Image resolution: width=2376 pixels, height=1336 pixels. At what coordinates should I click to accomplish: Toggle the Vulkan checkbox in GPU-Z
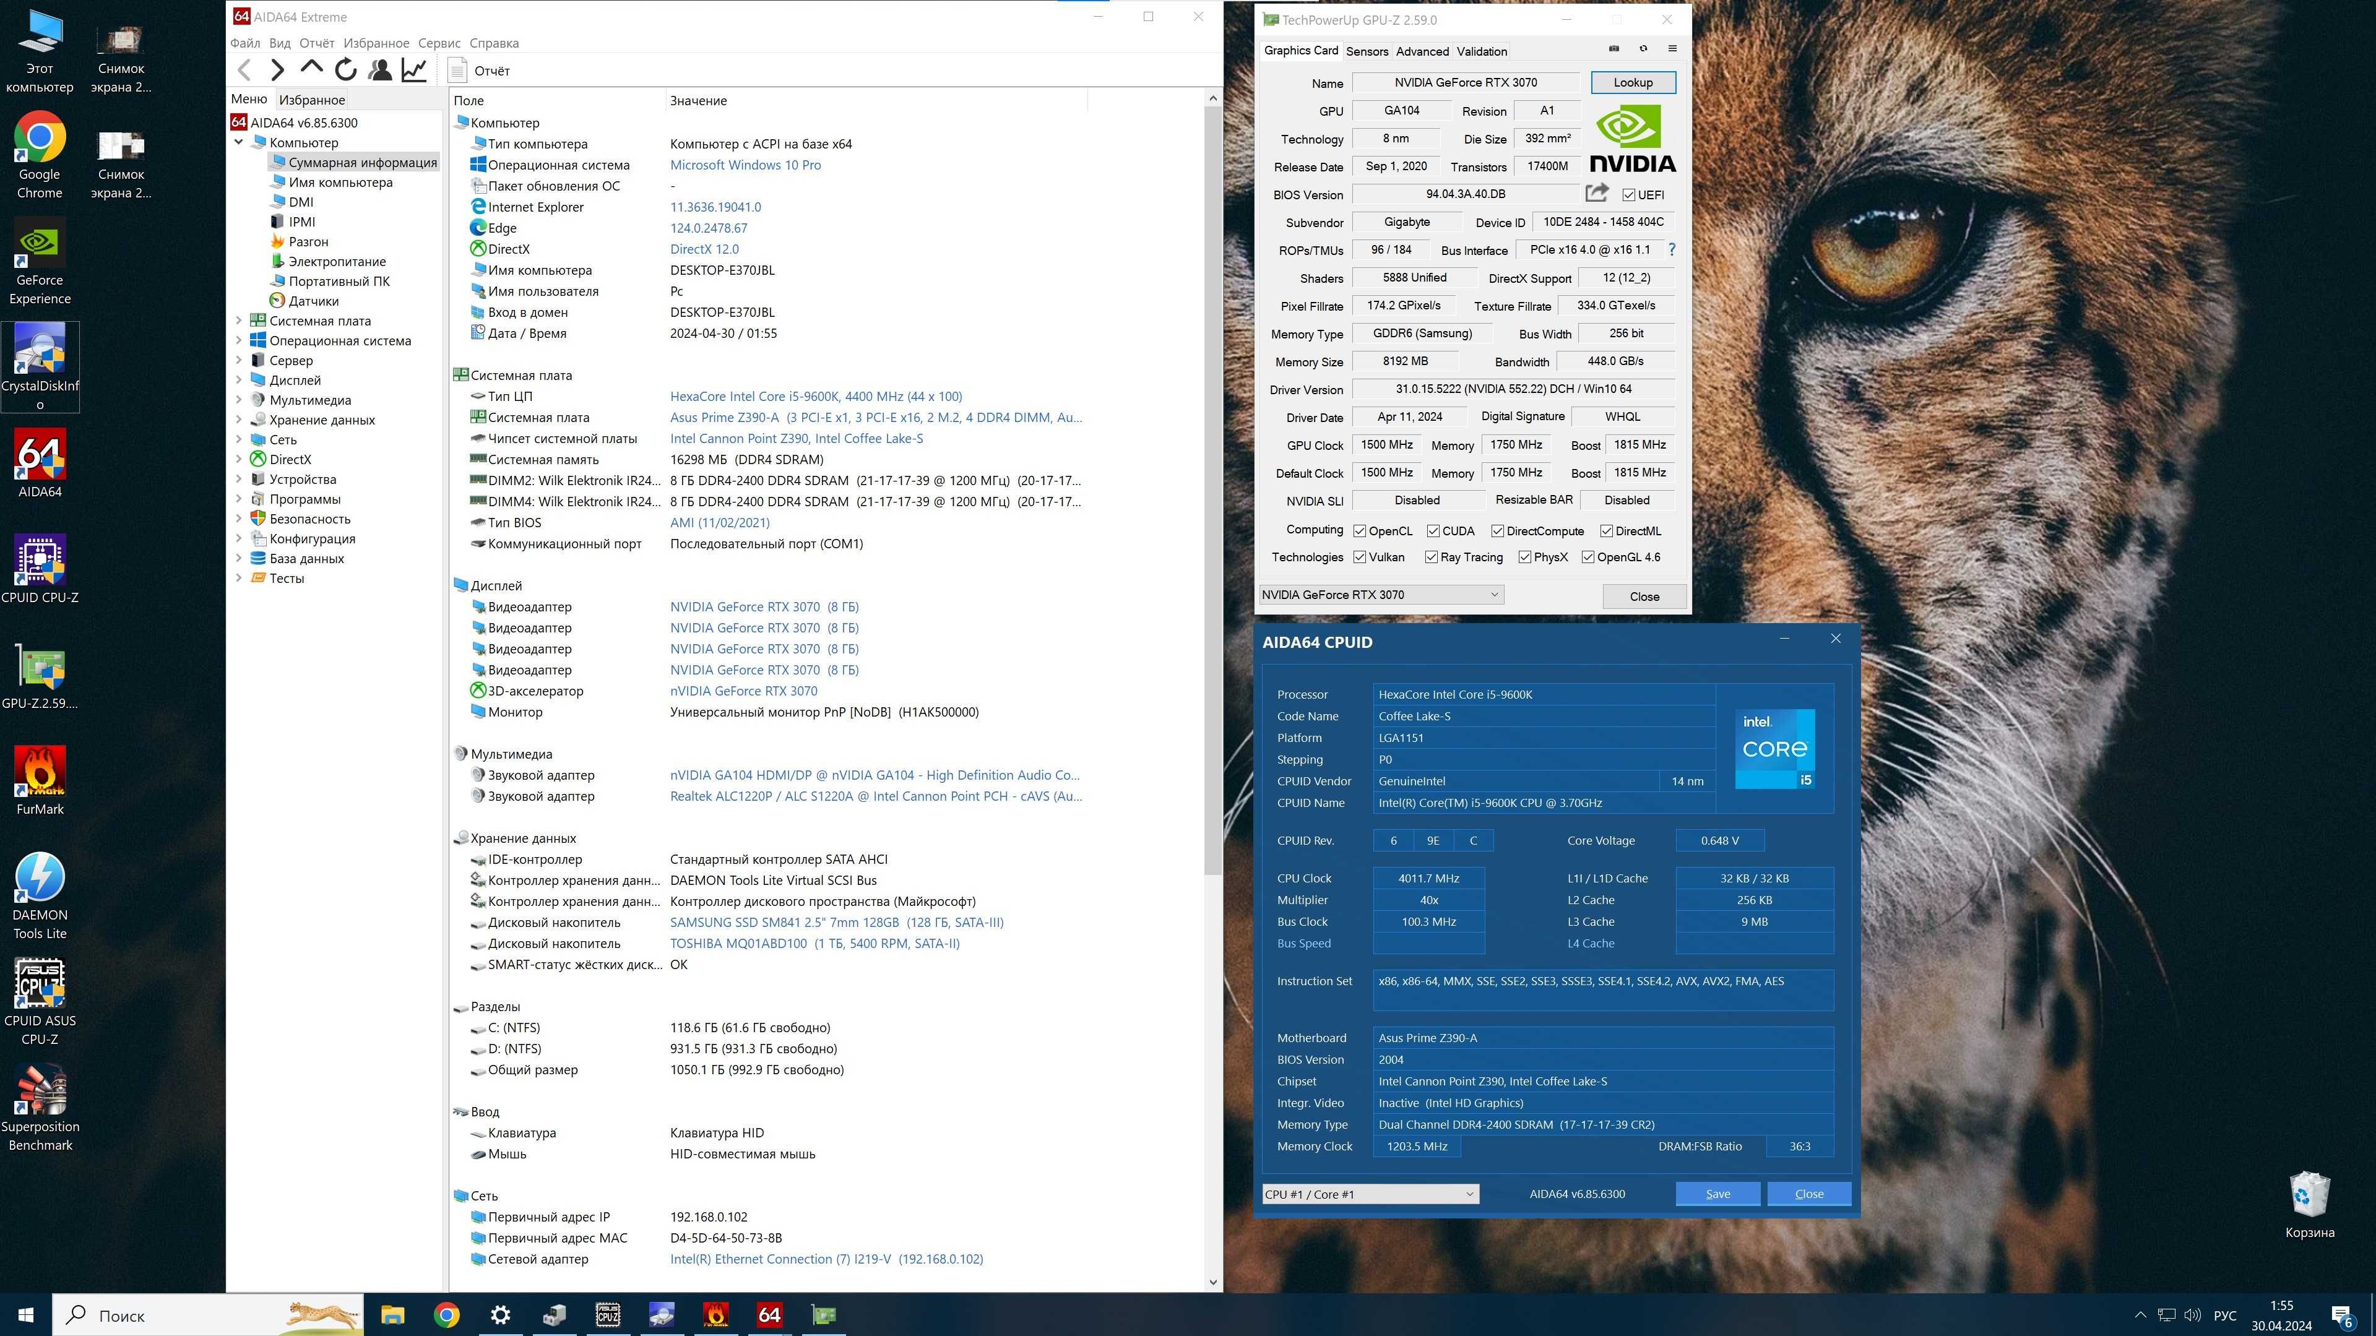(1360, 557)
